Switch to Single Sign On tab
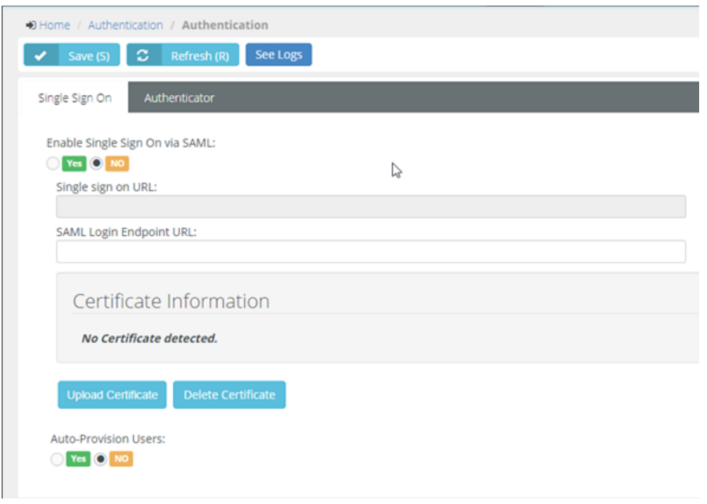 coord(75,97)
